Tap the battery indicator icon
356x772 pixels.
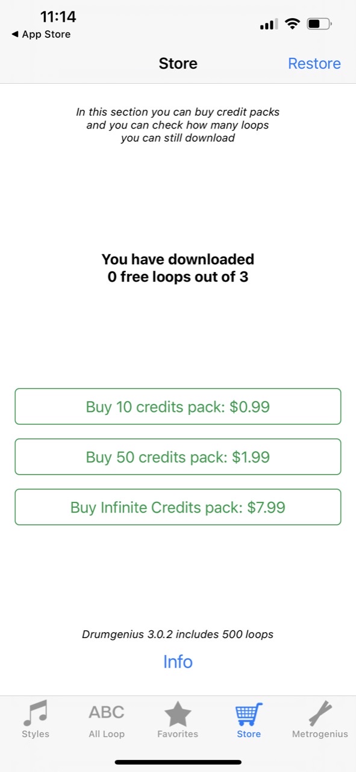click(319, 24)
